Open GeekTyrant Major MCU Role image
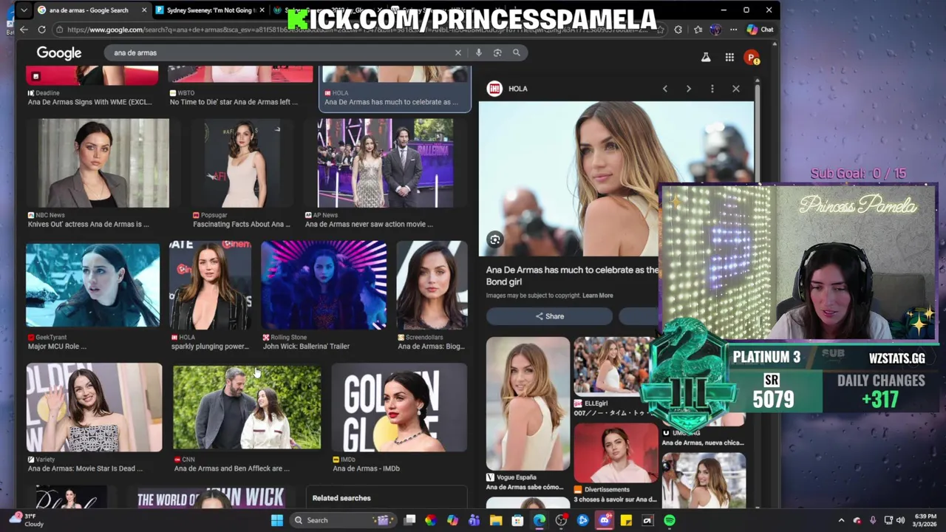946x532 pixels. click(92, 284)
